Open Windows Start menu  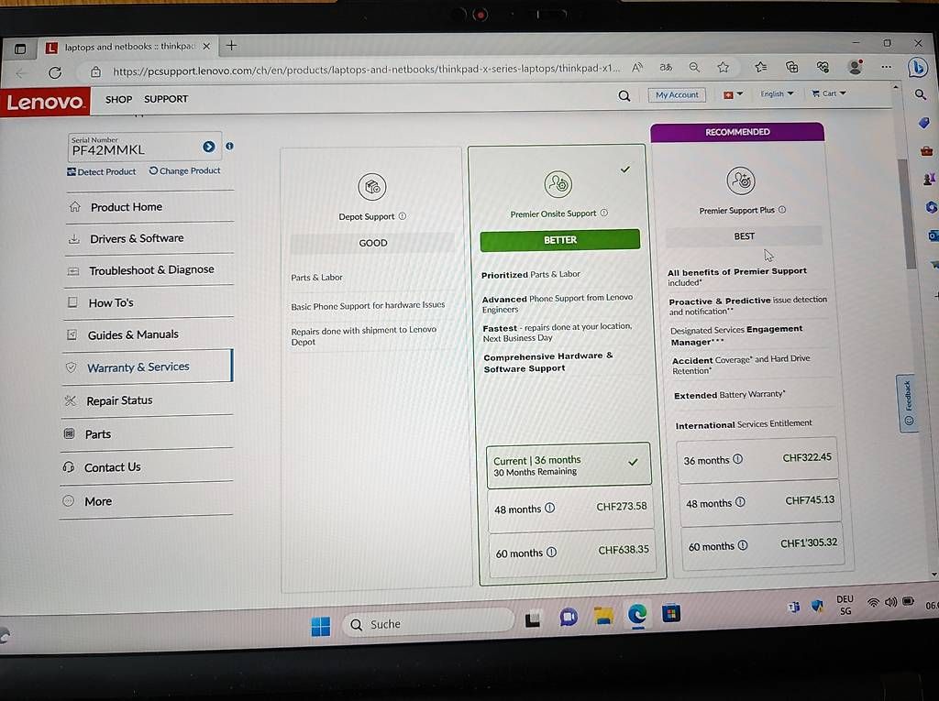(x=321, y=626)
